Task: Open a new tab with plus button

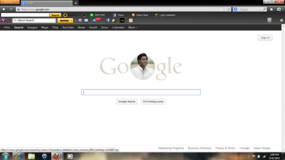Action: coord(75,3)
